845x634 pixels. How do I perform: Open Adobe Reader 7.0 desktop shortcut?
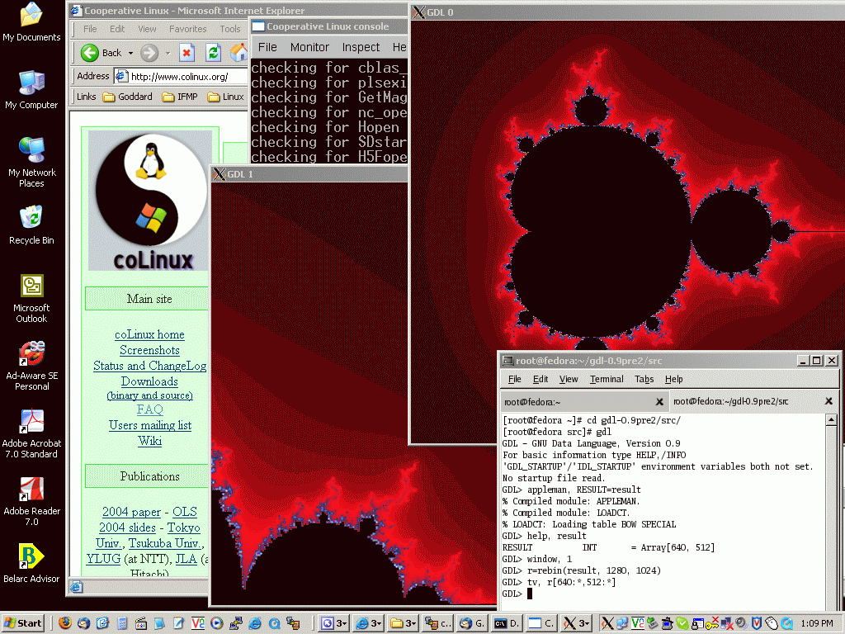coord(31,490)
